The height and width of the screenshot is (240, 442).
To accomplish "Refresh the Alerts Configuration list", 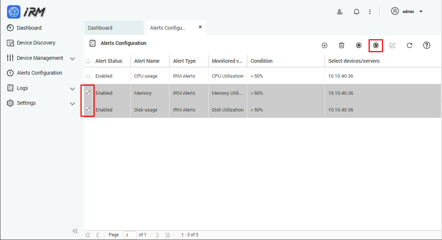I will tap(409, 45).
